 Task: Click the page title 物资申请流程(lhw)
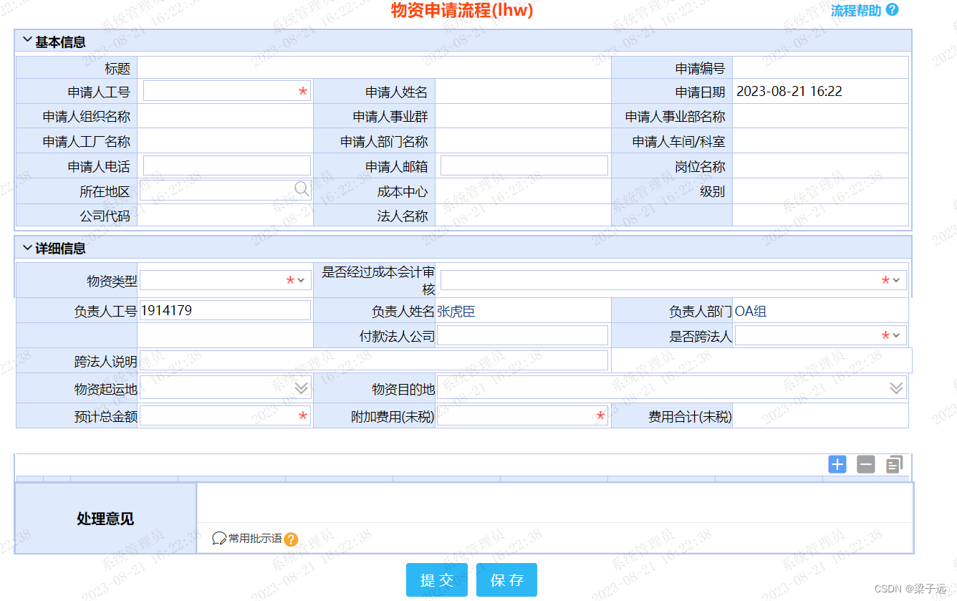(462, 10)
